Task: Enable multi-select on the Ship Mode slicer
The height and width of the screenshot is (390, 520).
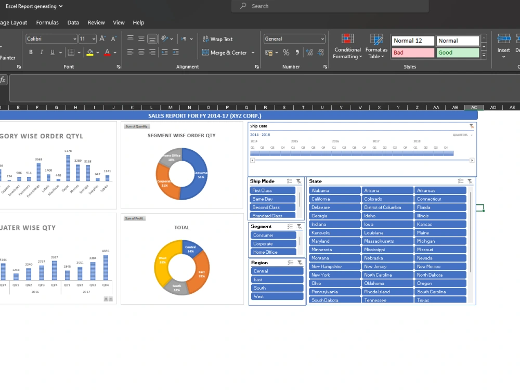Action: (x=290, y=181)
